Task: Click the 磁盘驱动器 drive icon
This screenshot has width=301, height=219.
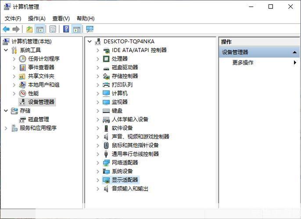Action: (x=106, y=68)
